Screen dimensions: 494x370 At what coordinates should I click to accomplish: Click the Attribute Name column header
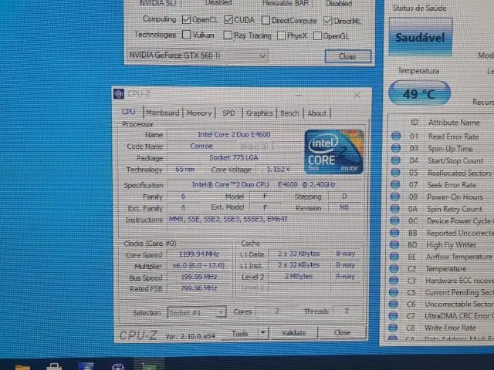454,123
